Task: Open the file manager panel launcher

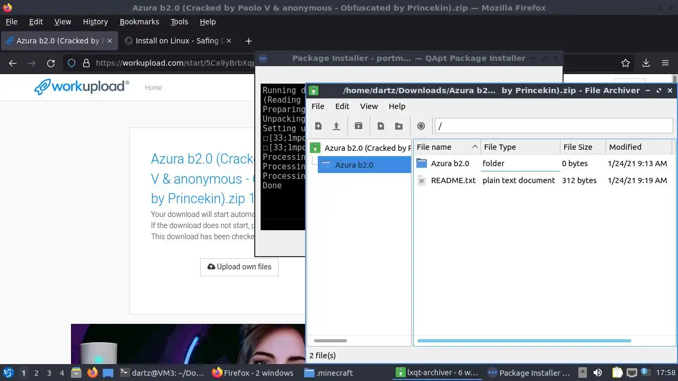Action: coord(76,373)
